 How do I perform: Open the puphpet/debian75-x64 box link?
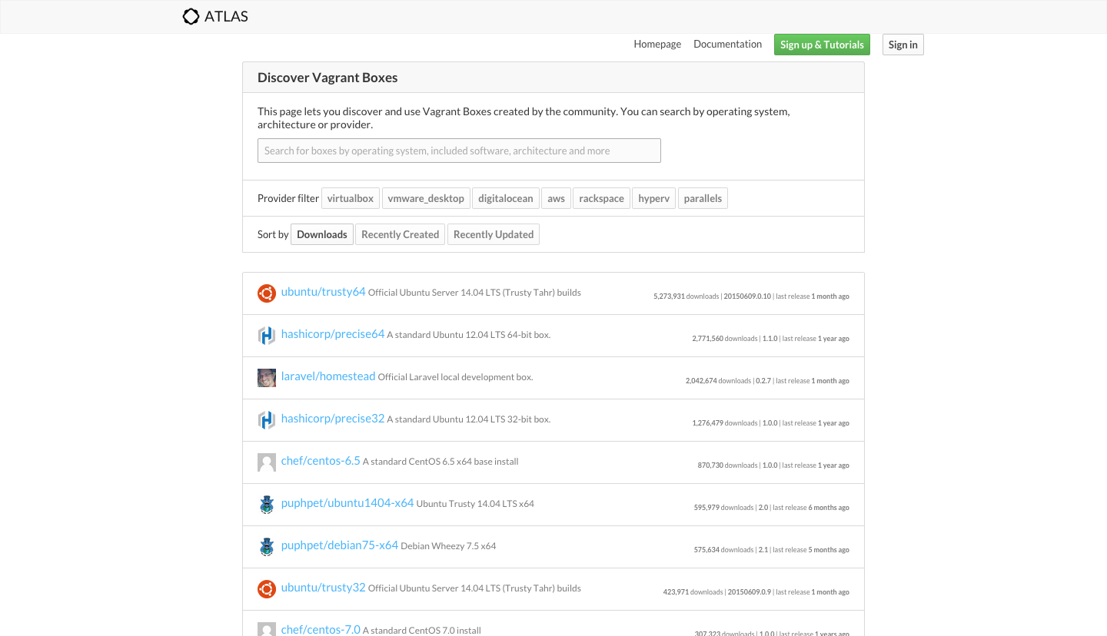pyautogui.click(x=340, y=545)
